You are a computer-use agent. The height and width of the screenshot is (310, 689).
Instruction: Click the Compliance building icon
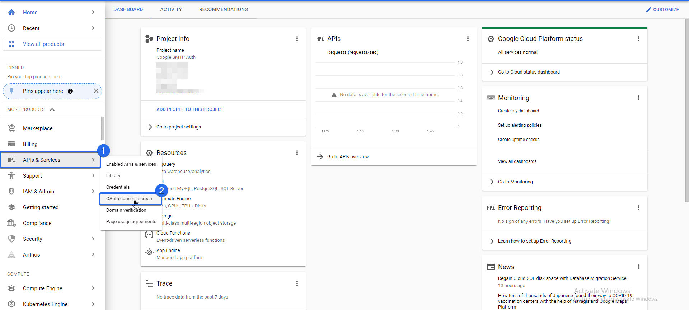(11, 223)
